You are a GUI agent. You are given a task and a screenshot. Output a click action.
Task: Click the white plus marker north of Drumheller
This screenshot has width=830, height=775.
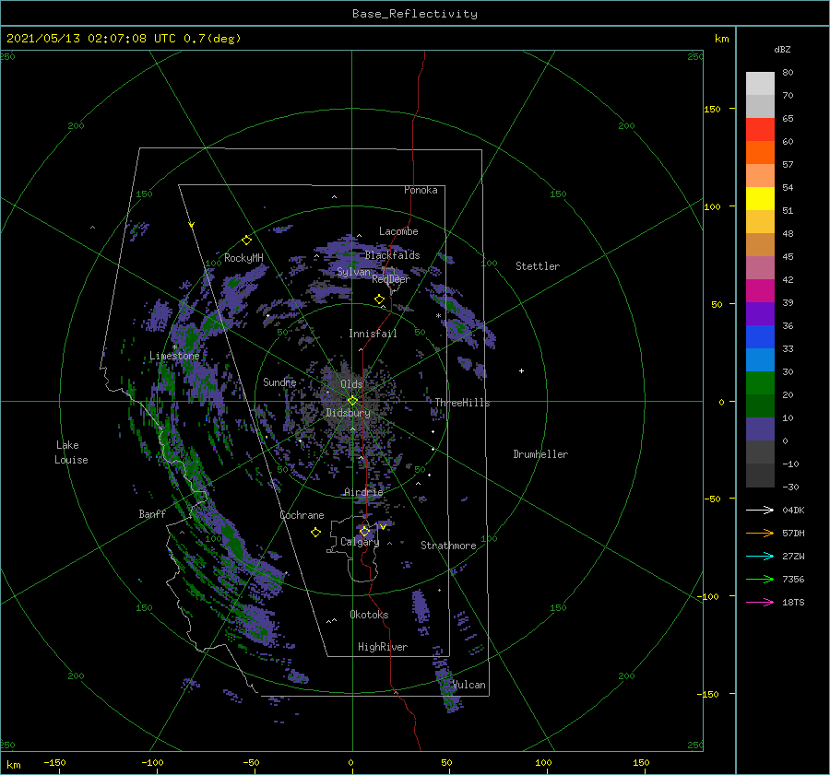click(521, 370)
